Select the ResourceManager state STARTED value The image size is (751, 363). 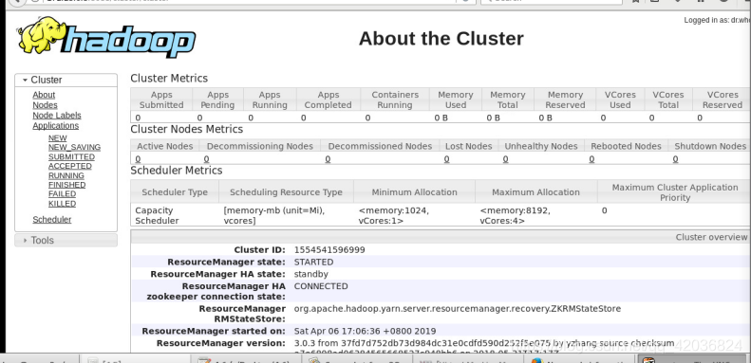pos(313,263)
